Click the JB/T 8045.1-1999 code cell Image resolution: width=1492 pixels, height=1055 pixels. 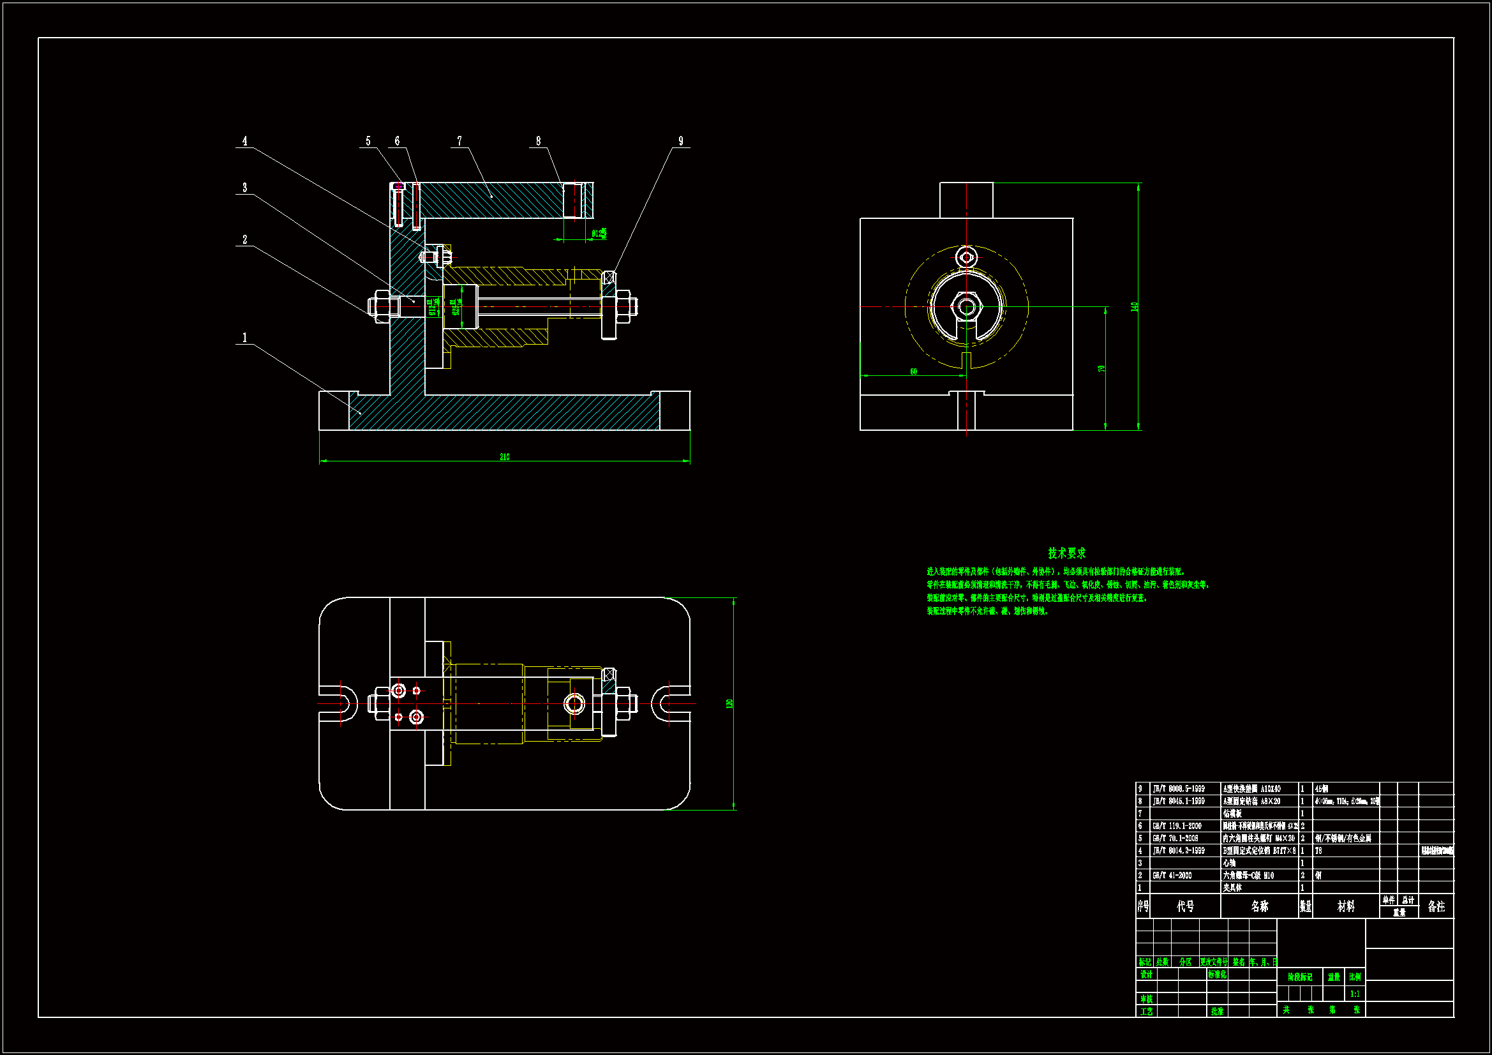pos(1178,802)
